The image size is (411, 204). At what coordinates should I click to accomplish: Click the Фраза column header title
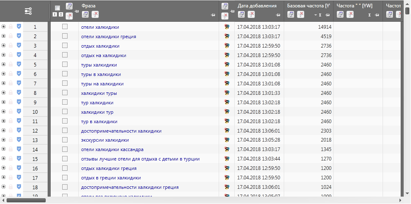pos(88,6)
